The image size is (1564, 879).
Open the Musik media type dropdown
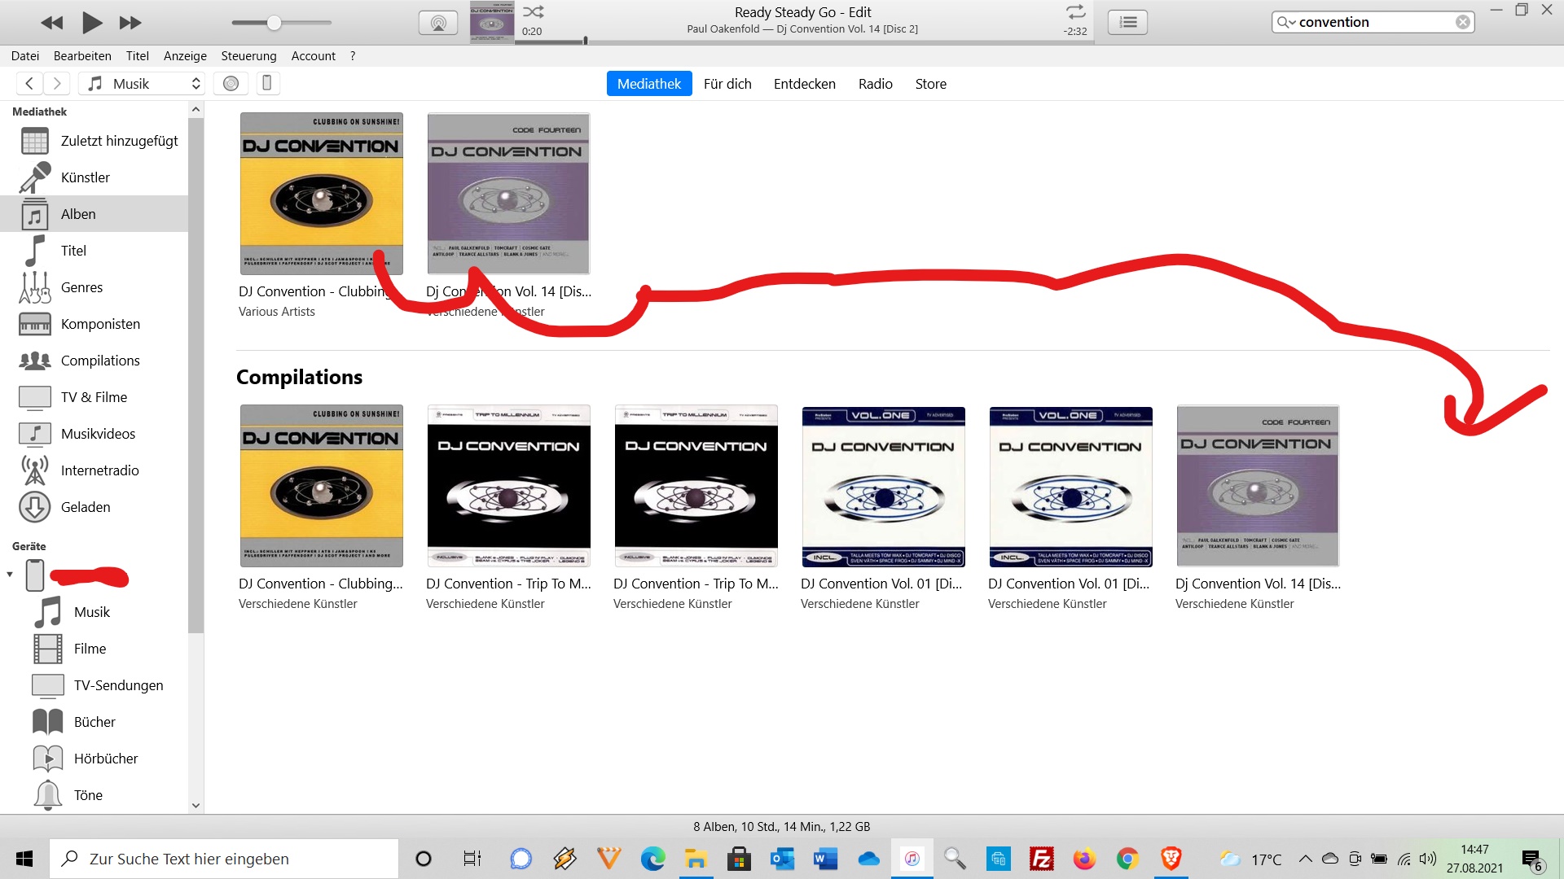143,83
